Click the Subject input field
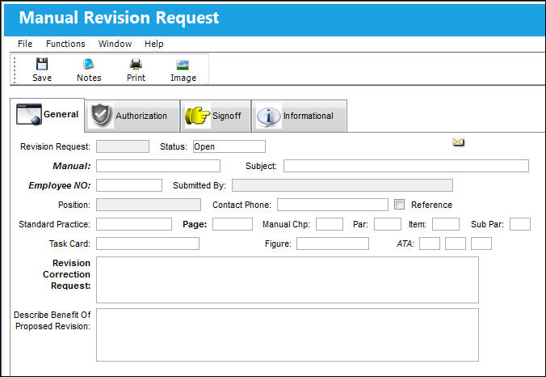Viewport: 546px width, 377px height. pyautogui.click(x=406, y=166)
